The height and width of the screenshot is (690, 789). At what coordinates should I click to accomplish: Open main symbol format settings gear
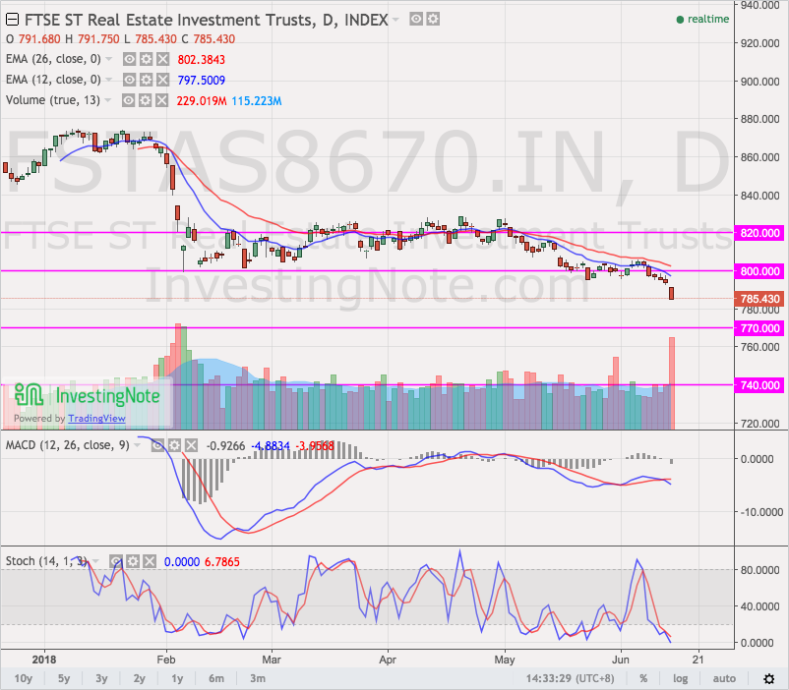[x=433, y=19]
